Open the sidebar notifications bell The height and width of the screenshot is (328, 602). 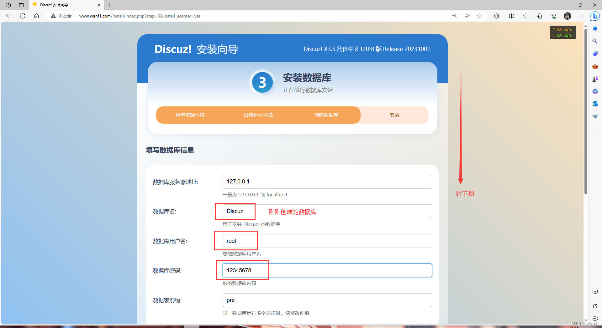[595, 29]
